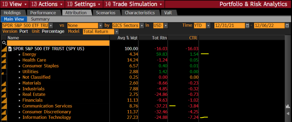
Task: Click Energy total return 59.83
Action: pos(161,54)
